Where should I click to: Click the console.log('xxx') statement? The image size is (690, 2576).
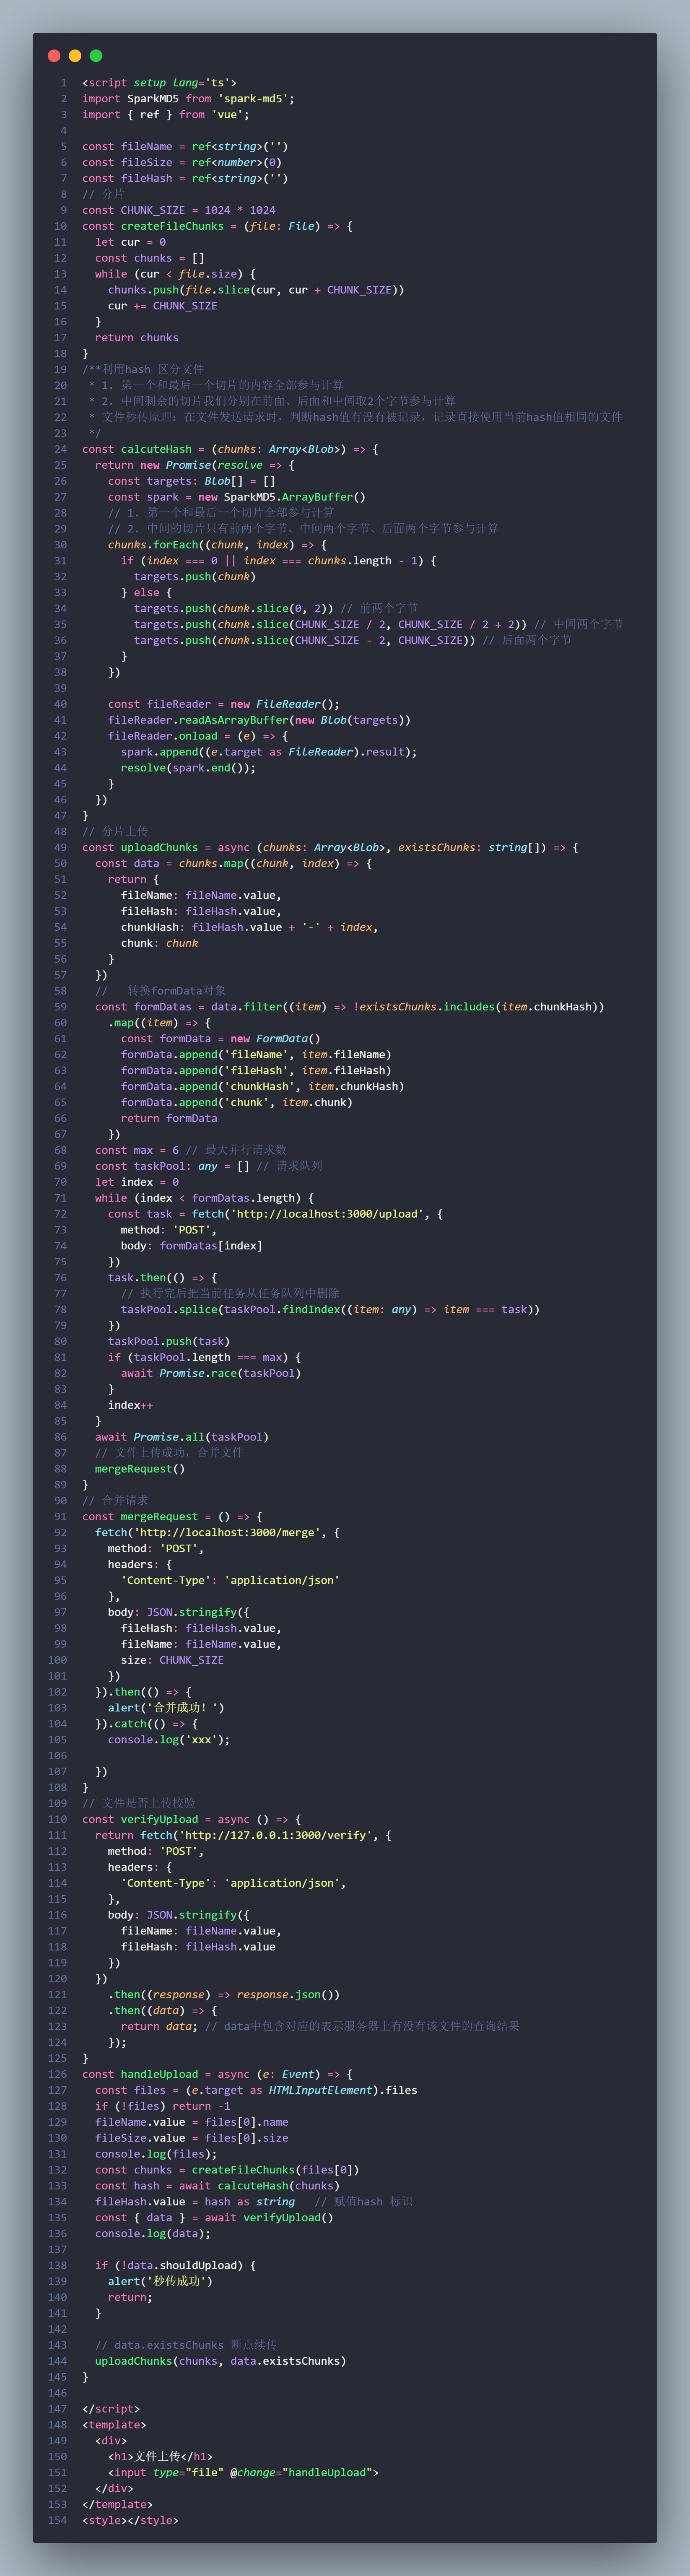click(x=169, y=1740)
